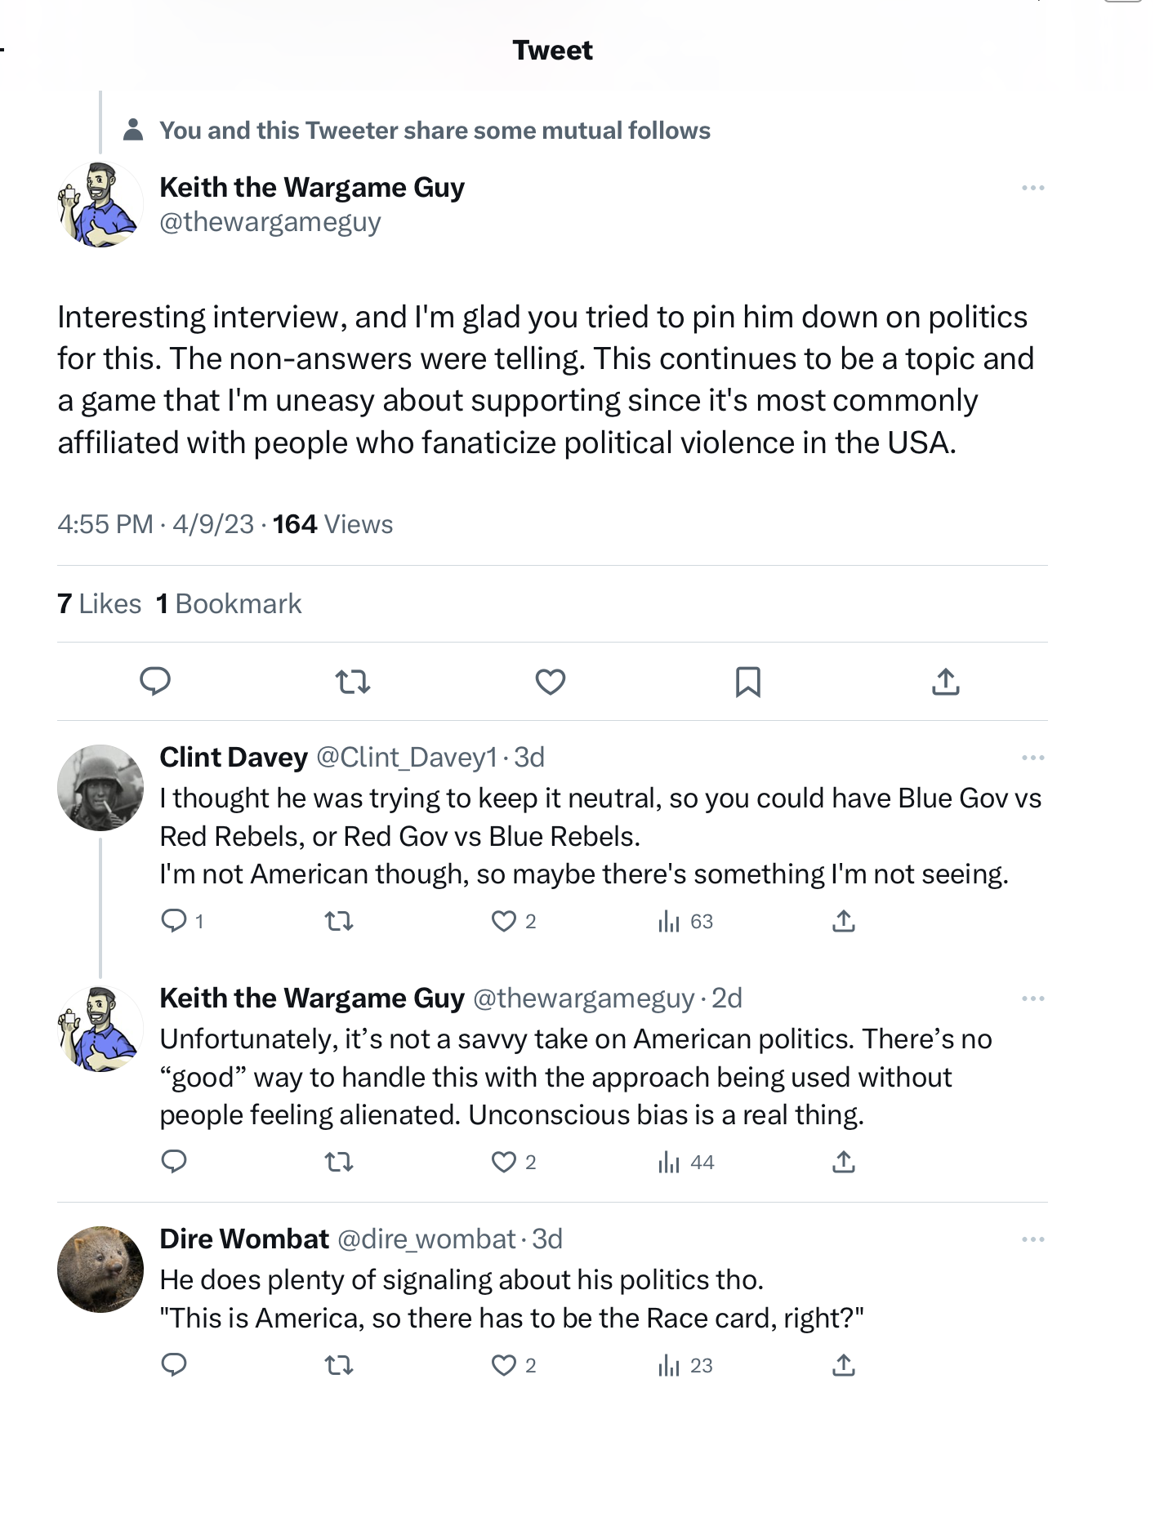This screenshot has height=1539, width=1155.
Task: Retweet Dire Wombat's reply
Action: click(x=339, y=1365)
